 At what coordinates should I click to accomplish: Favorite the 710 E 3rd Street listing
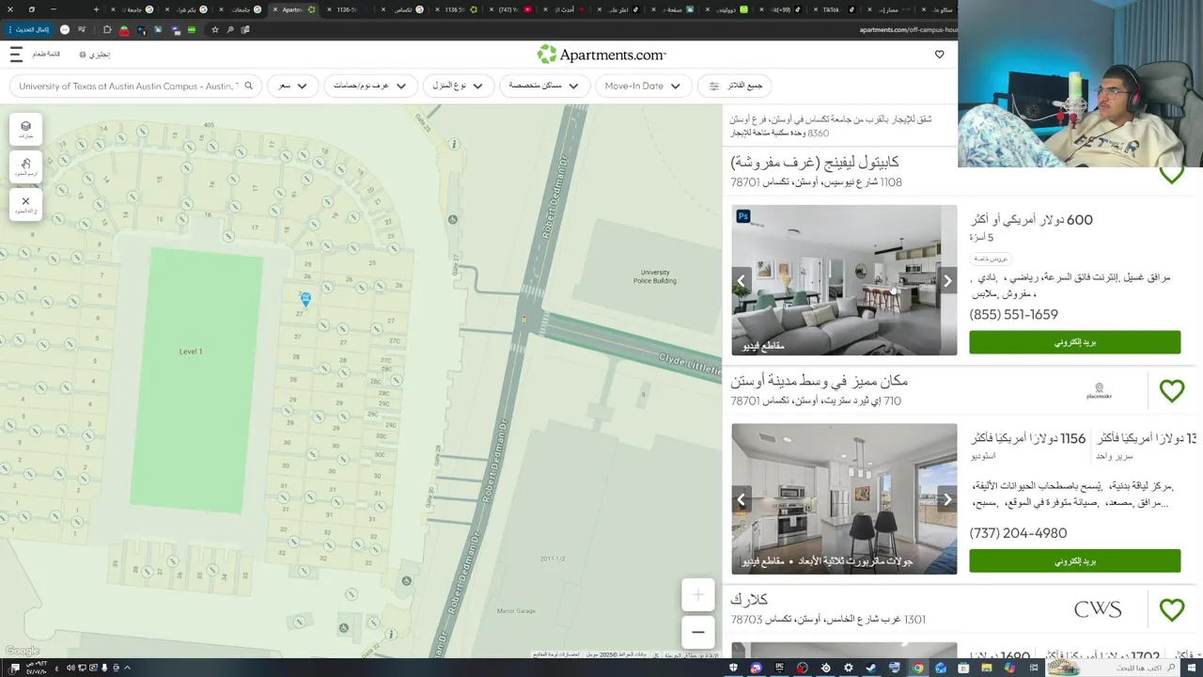(x=1171, y=390)
